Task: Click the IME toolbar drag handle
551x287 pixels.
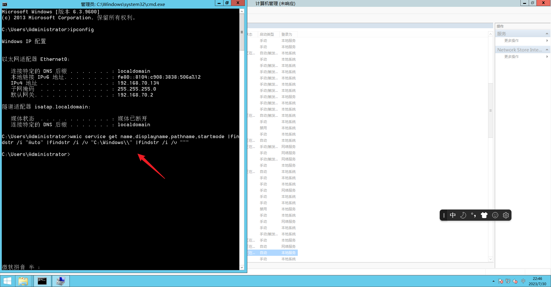Action: (444, 215)
